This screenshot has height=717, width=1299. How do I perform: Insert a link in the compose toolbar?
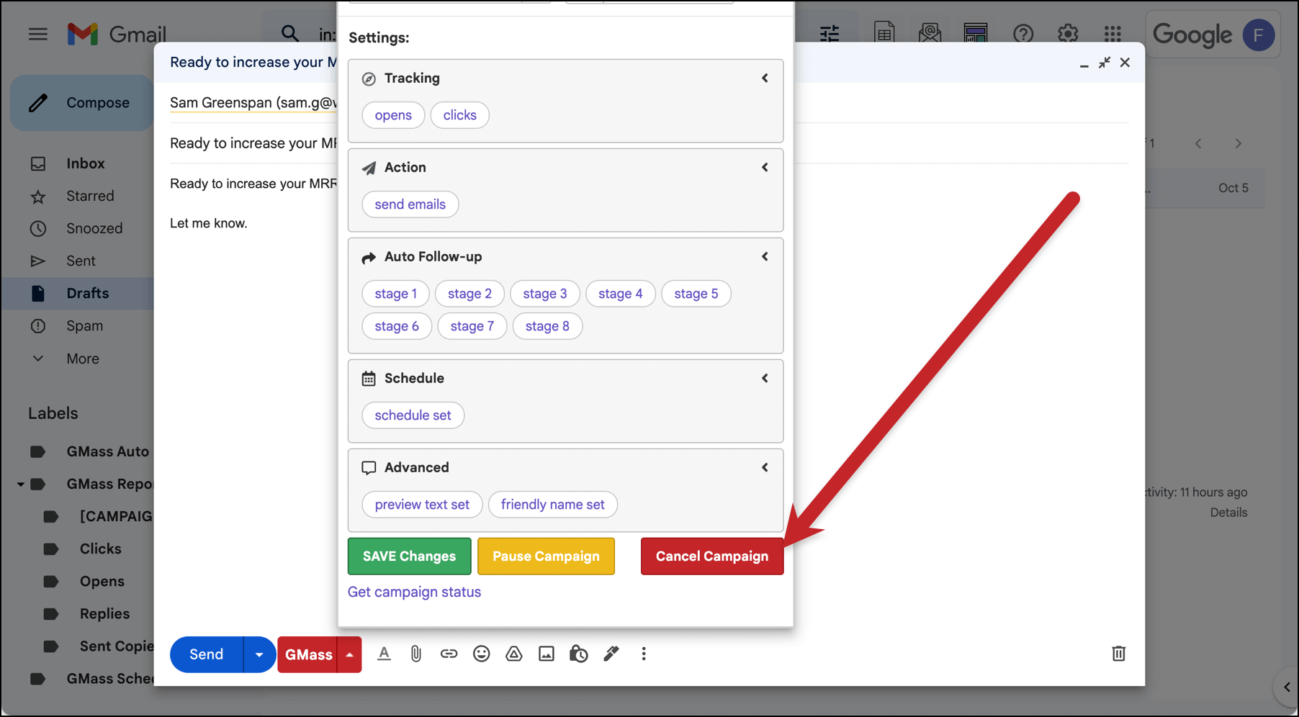click(x=449, y=654)
